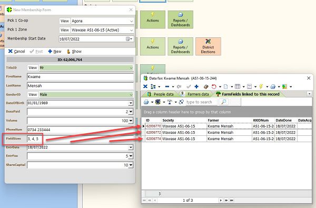Screen dimensions: 316x208
Task: Expand the Pick 1 Co-op dropdown
Action: pyautogui.click(x=131, y=21)
